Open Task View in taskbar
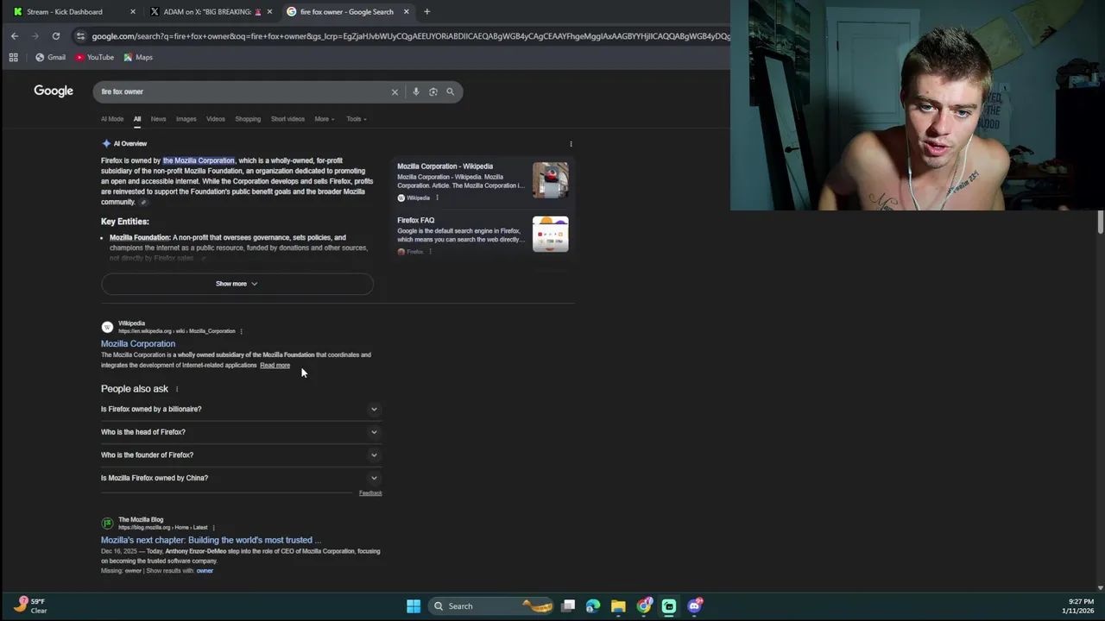The height and width of the screenshot is (621, 1105). (x=568, y=605)
